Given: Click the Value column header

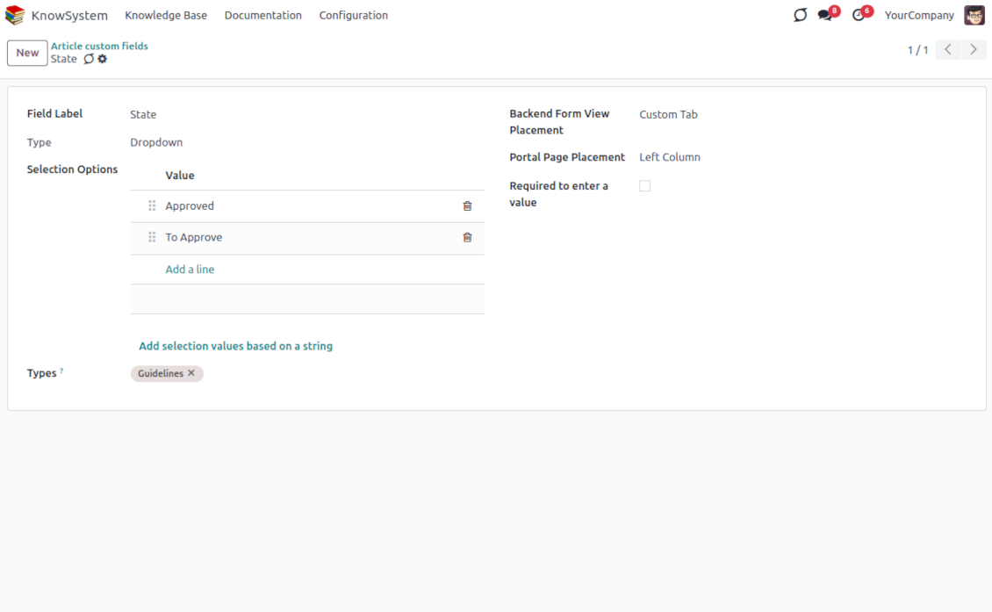Looking at the screenshot, I should coord(180,176).
